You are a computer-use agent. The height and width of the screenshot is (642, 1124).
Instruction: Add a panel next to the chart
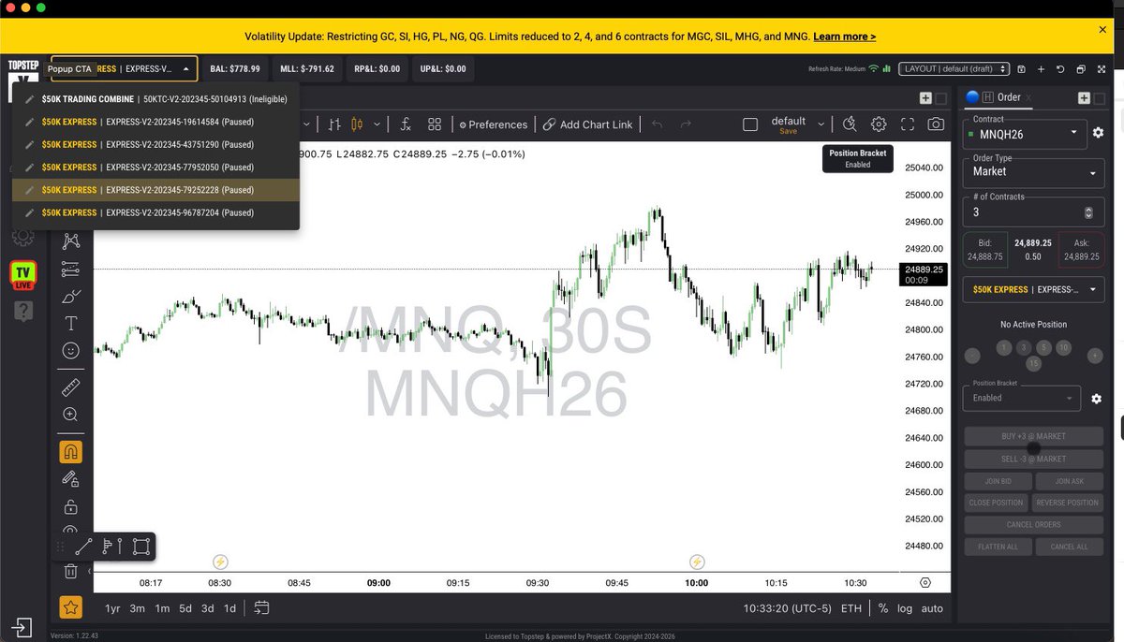(x=925, y=98)
